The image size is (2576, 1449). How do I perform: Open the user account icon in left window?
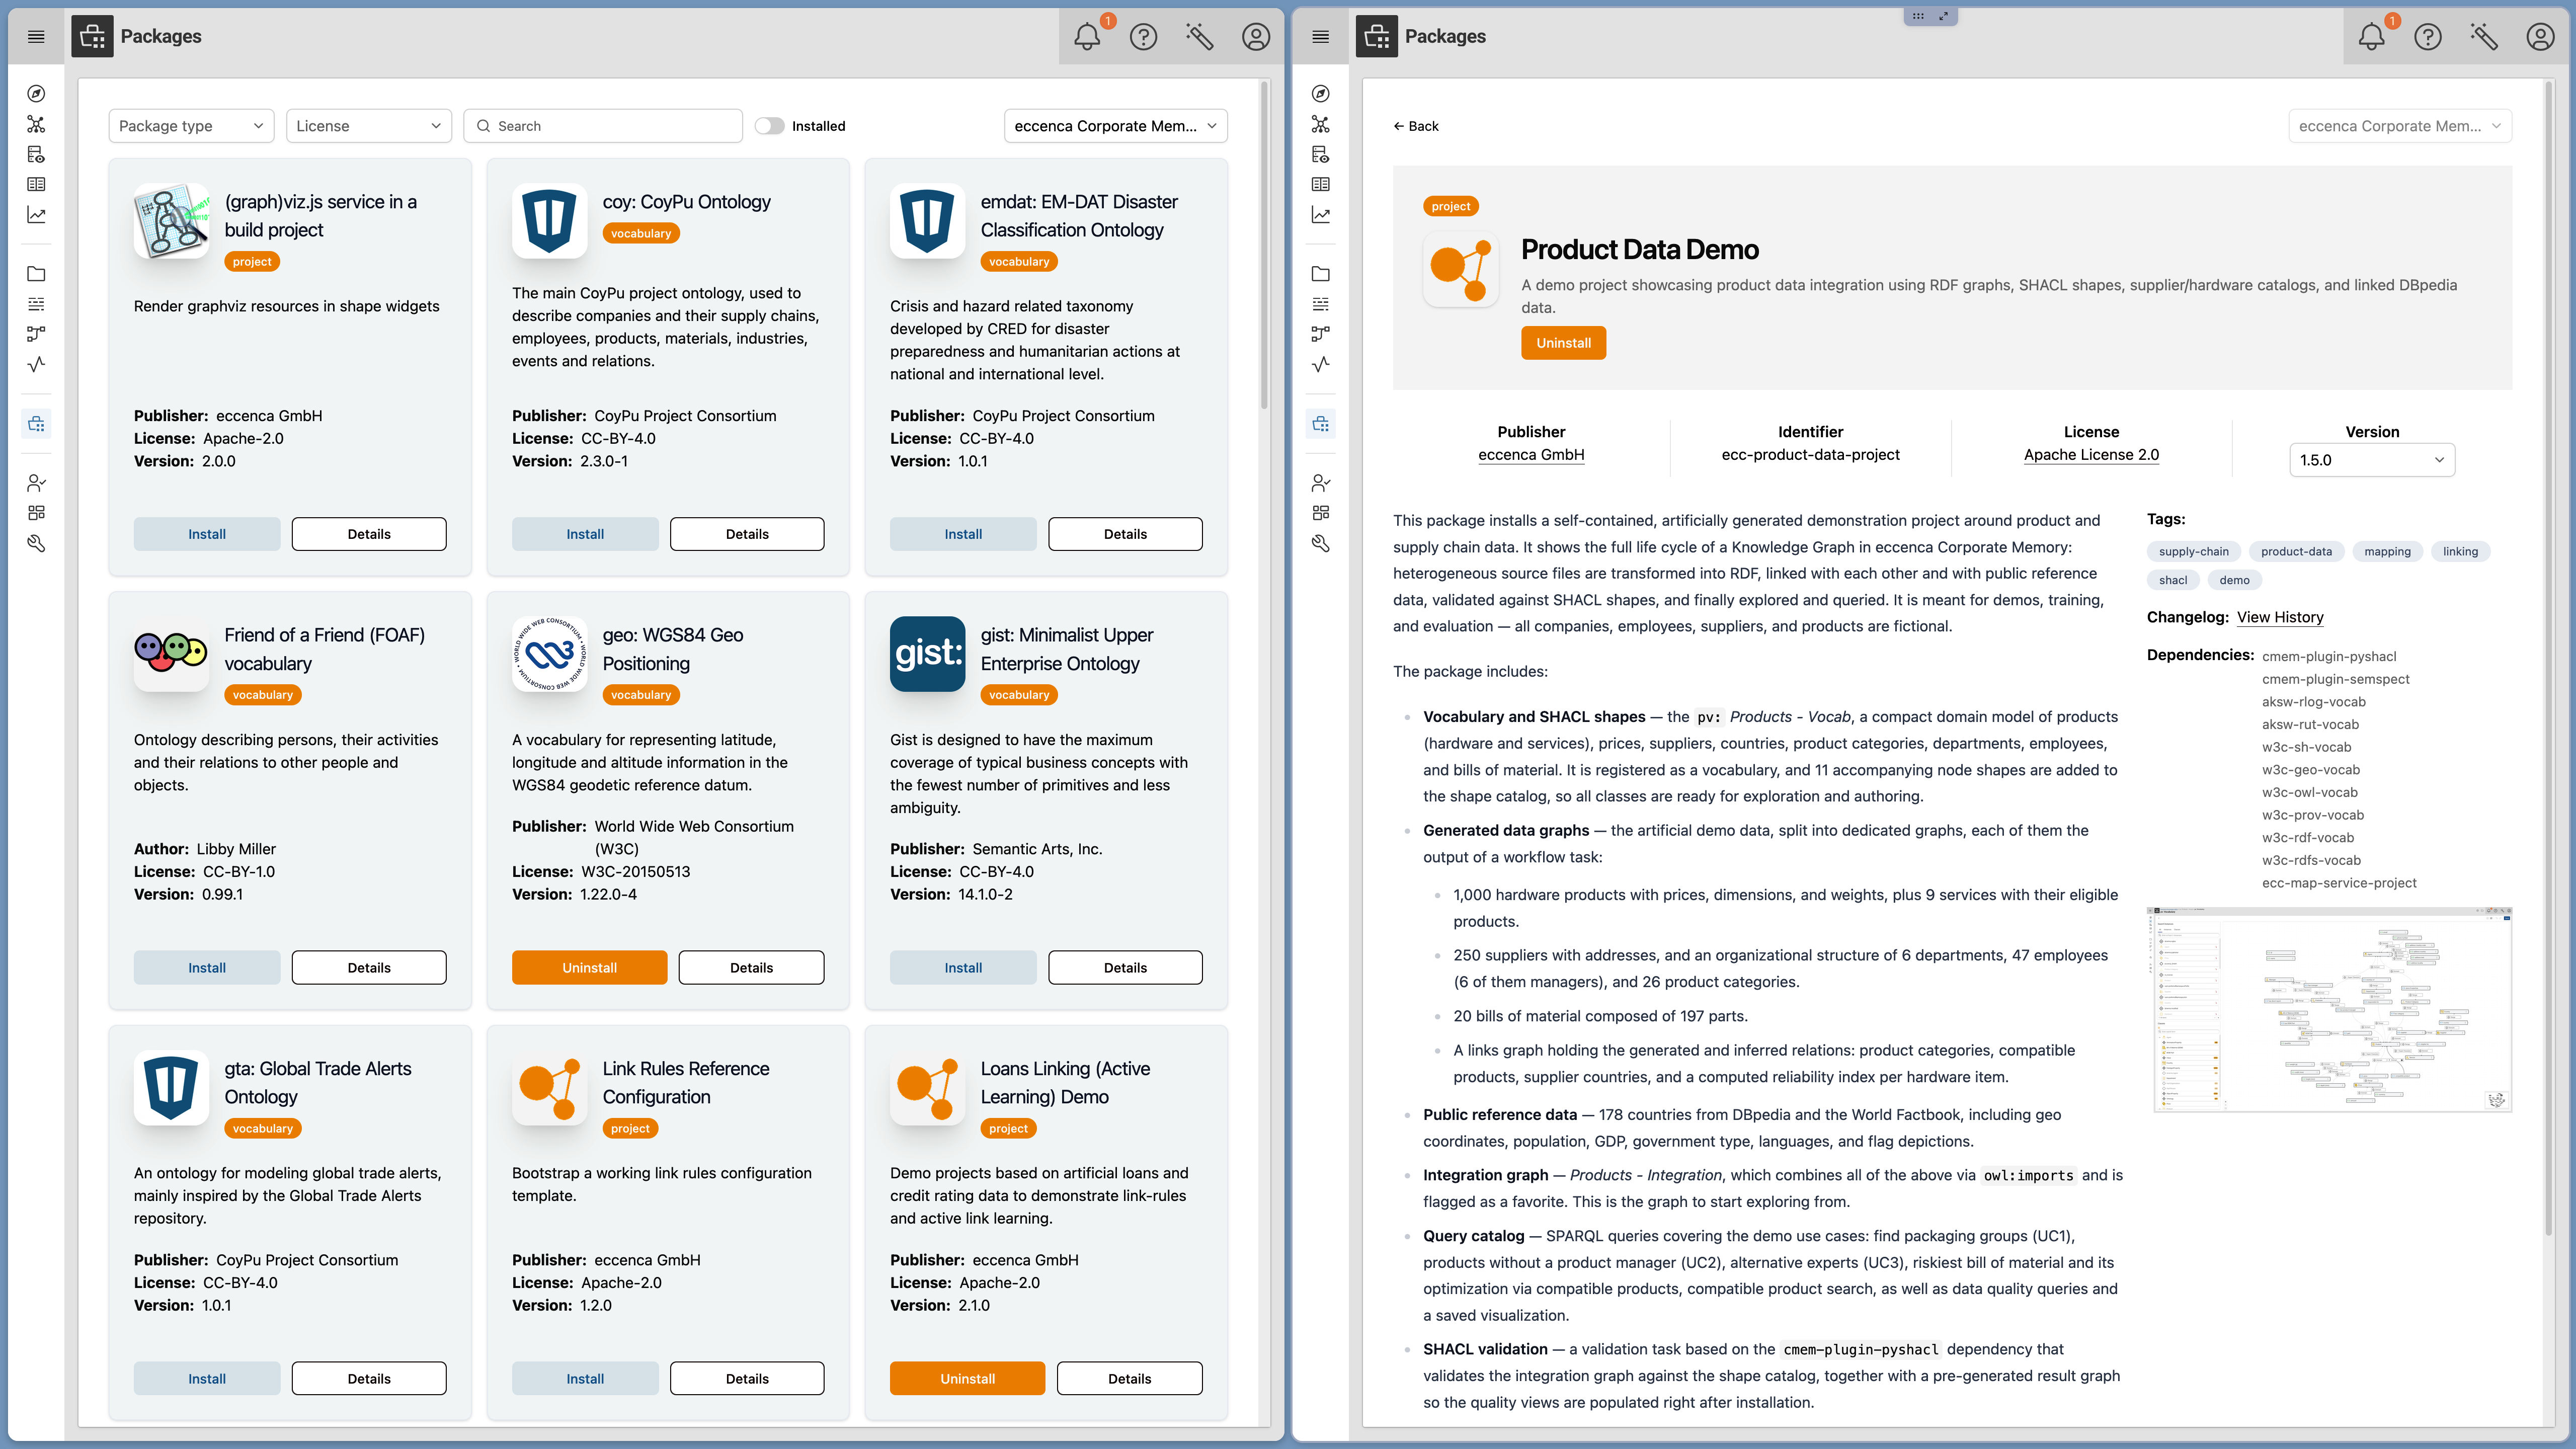1256,37
